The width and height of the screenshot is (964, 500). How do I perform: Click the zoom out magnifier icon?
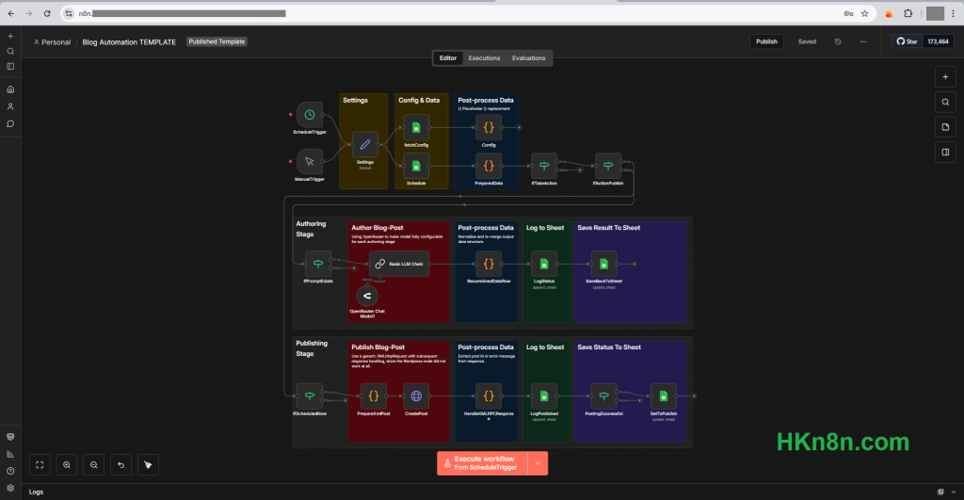coord(94,464)
